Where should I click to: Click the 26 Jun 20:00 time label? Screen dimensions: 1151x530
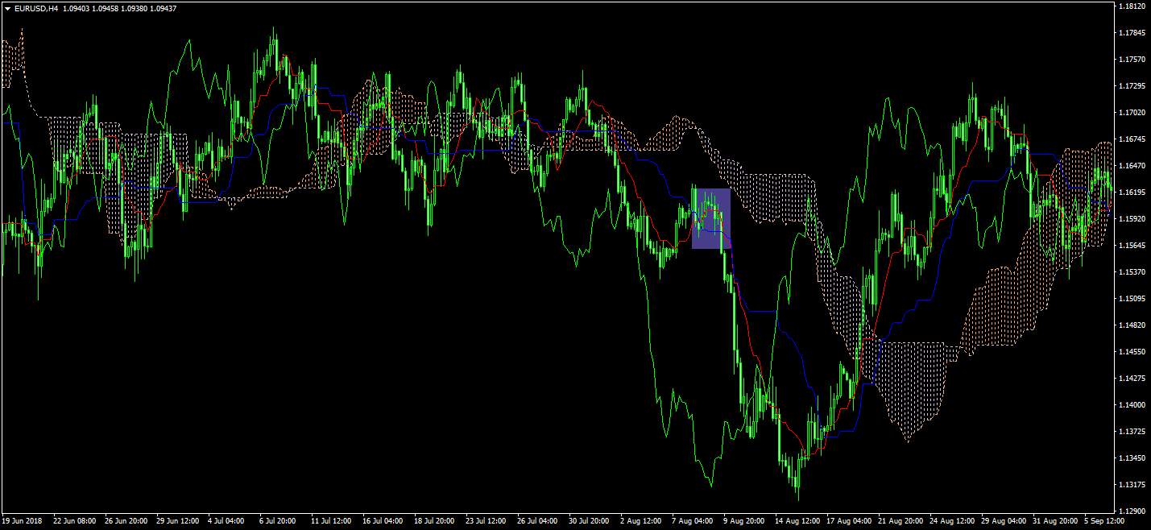(126, 521)
